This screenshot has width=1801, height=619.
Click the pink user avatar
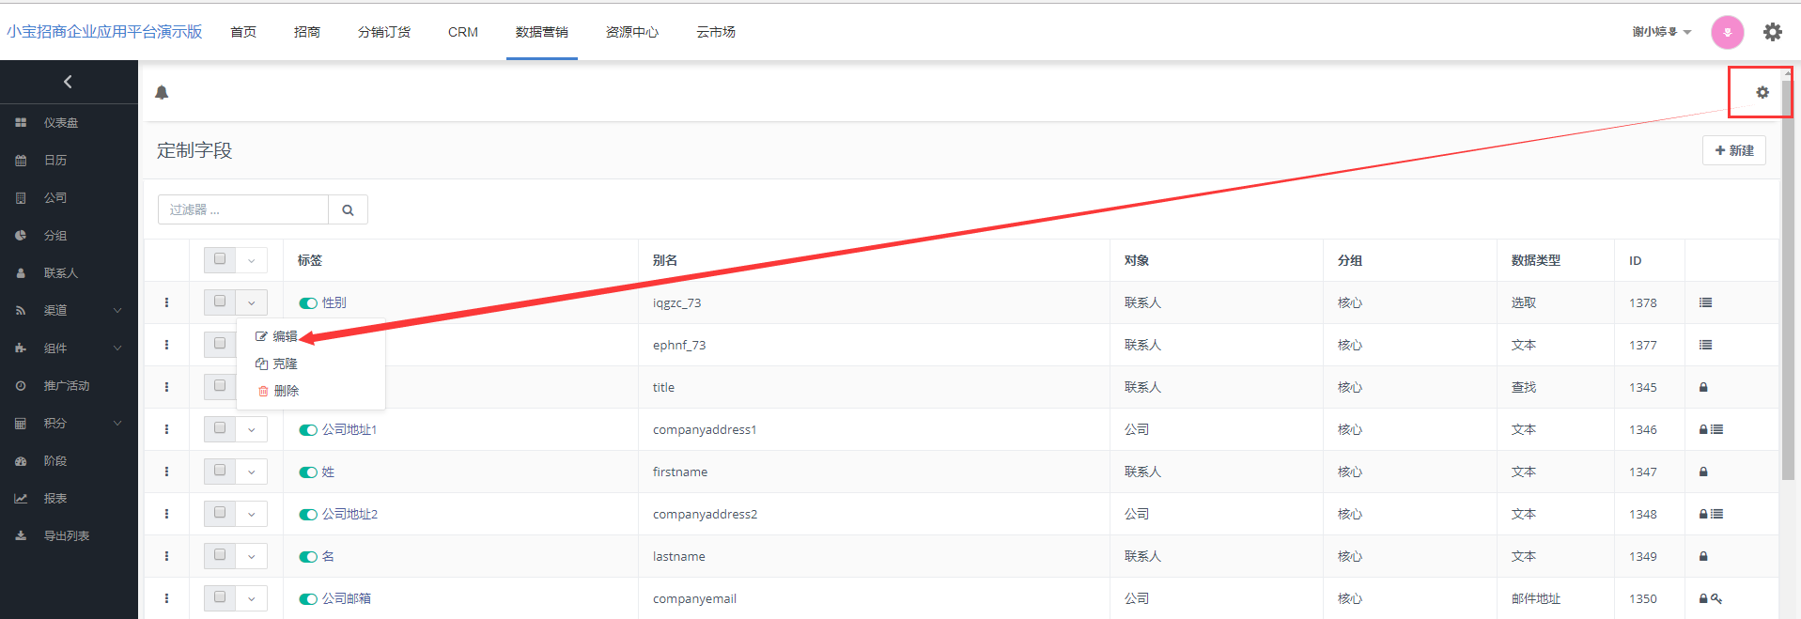click(1727, 32)
